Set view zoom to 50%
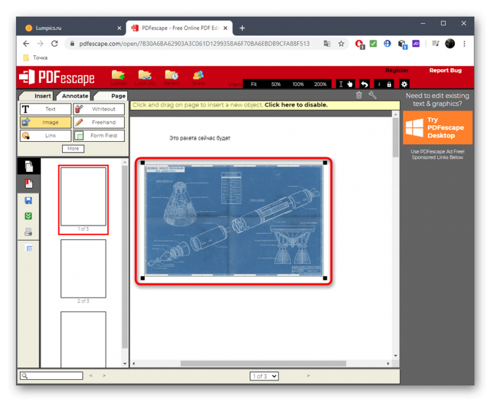 point(276,84)
